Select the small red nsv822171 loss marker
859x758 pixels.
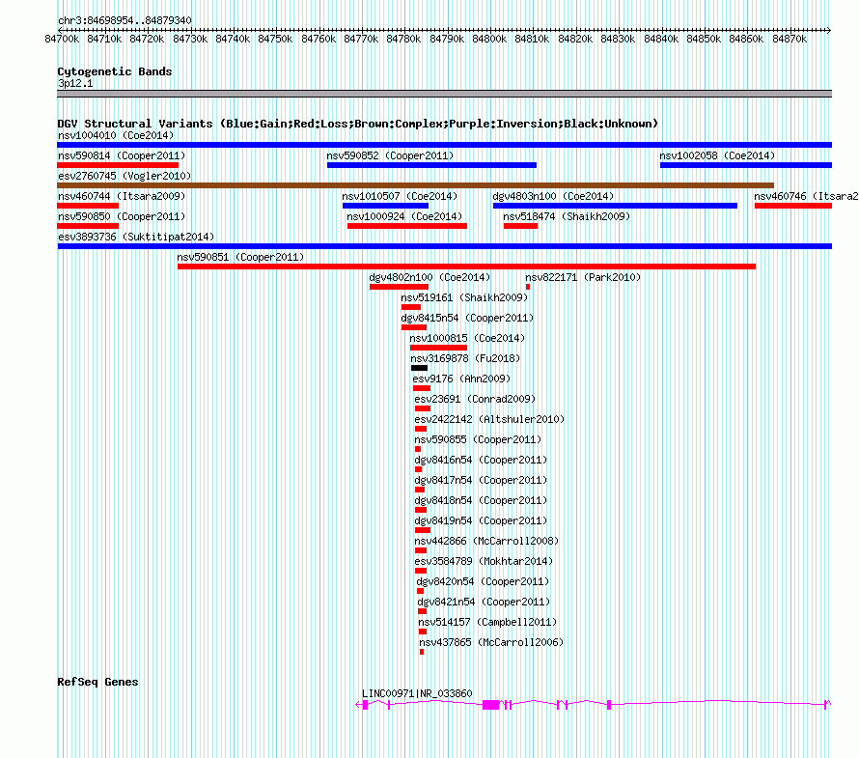(528, 287)
